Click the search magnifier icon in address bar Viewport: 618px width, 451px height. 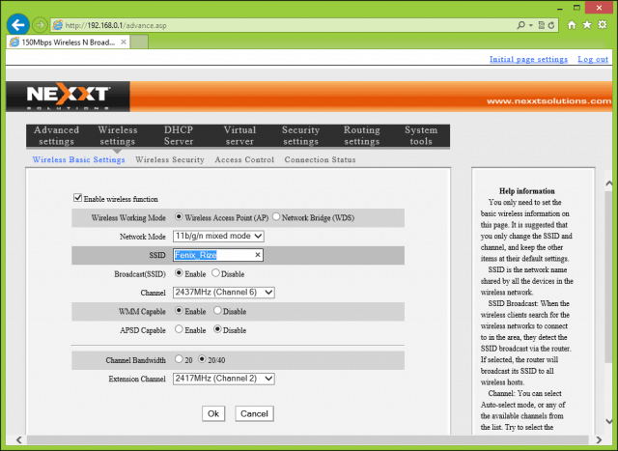point(520,25)
